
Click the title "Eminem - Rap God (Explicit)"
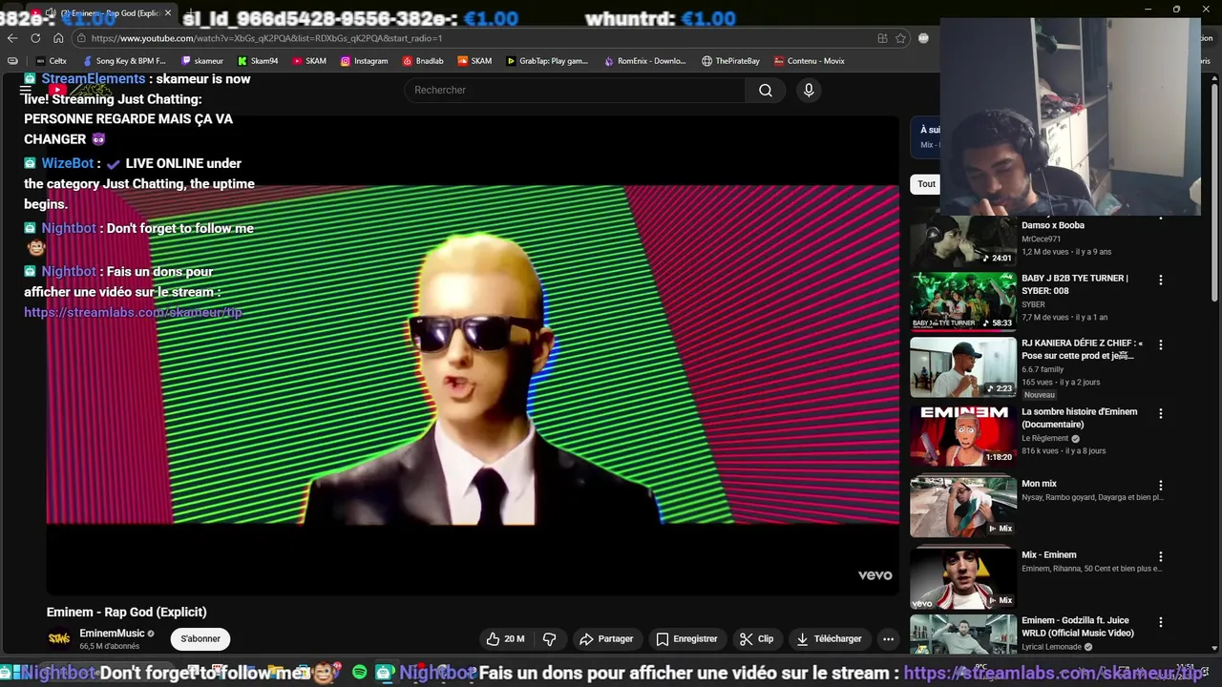click(126, 612)
